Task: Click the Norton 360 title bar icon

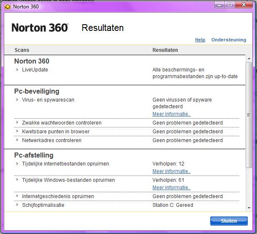Action: coord(8,7)
